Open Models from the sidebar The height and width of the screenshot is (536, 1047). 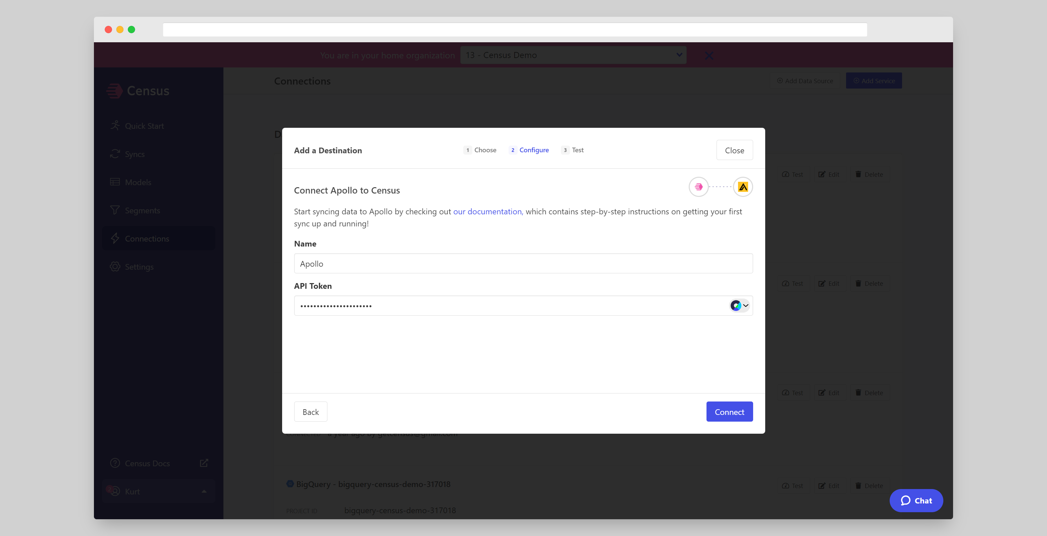[x=138, y=182]
